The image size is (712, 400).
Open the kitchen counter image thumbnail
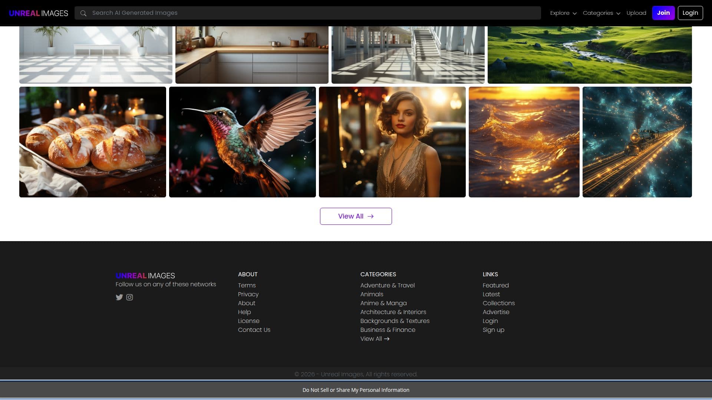coord(252,55)
